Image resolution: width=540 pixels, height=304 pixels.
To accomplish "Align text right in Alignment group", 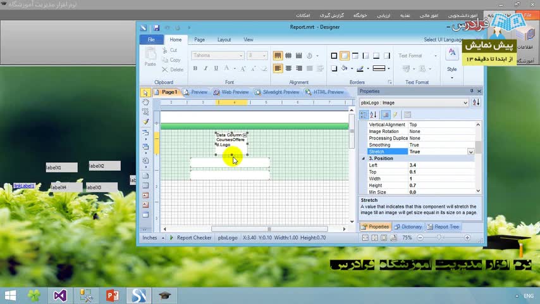I will 299,68.
